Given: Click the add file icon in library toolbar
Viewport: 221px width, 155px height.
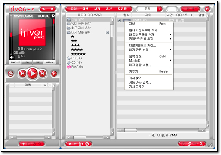Looking at the screenshot, I should [81, 144].
